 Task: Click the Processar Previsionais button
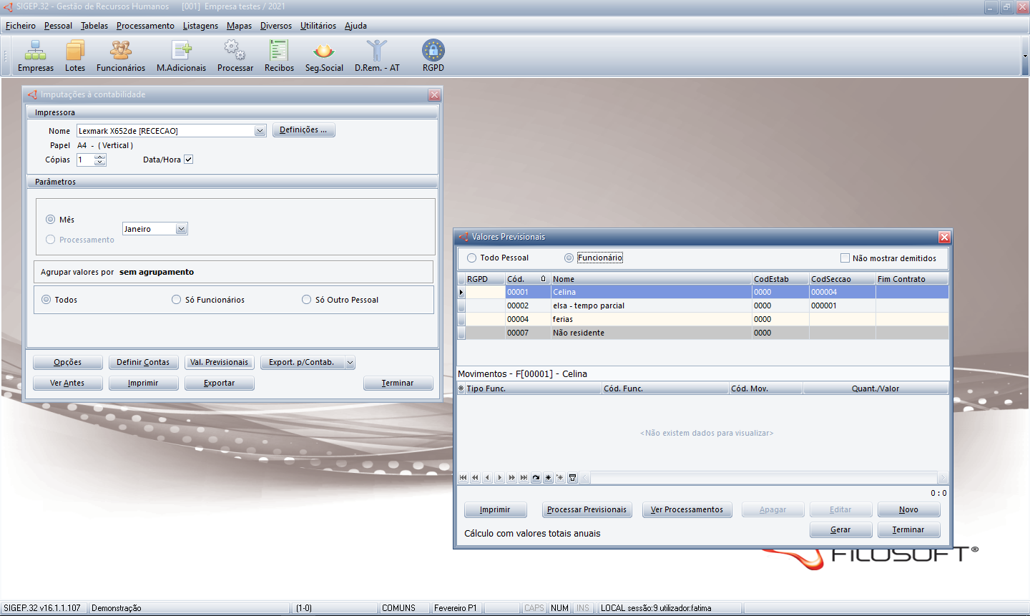[x=587, y=510]
